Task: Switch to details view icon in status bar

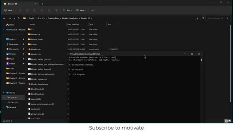Action: point(226,121)
